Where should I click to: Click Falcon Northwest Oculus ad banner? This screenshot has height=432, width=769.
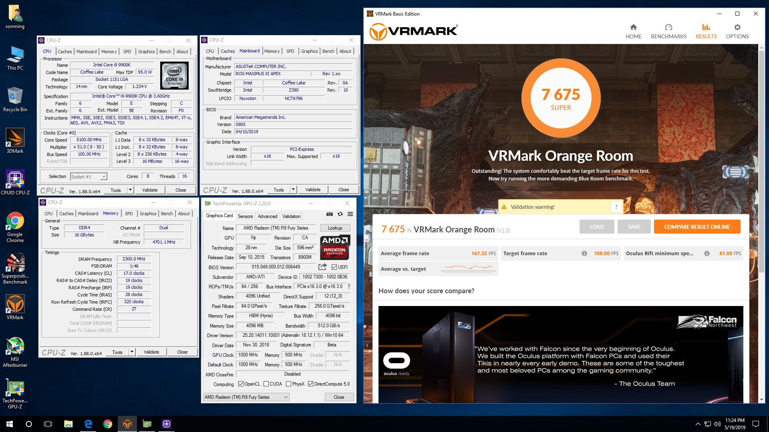click(x=561, y=354)
